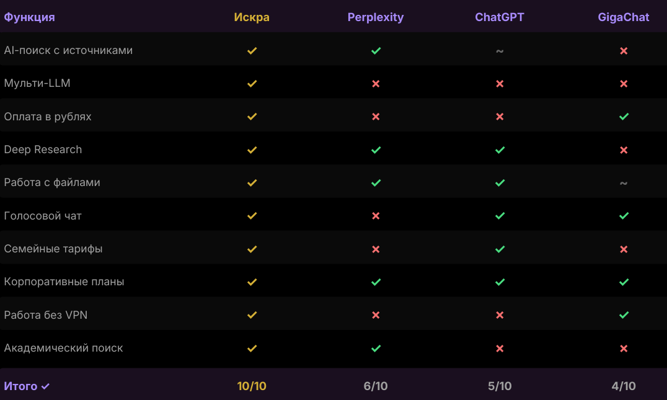Click GigaChat checkmark in Голосовой чат row
Screen dimensions: 667x400
point(624,216)
